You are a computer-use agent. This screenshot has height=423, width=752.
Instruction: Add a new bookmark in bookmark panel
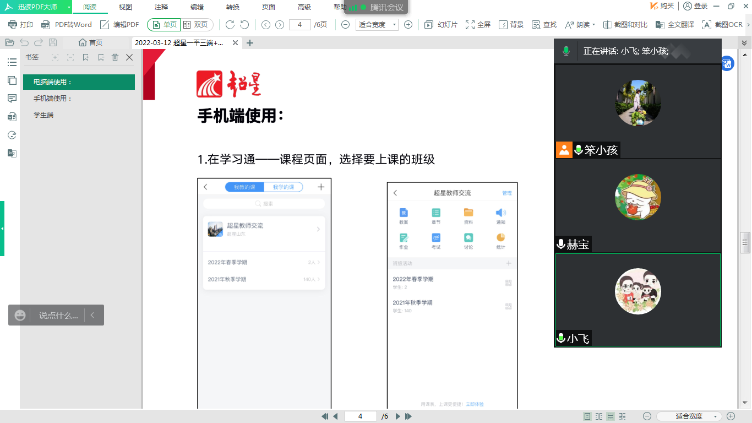click(x=85, y=57)
